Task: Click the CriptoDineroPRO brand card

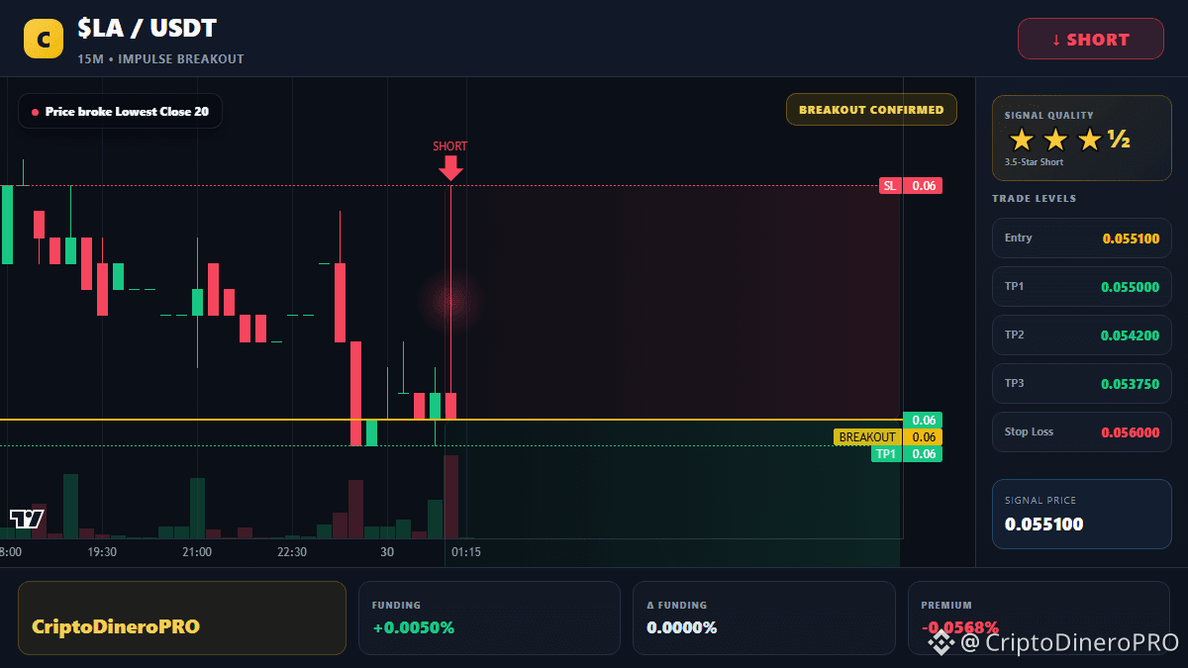Action: pyautogui.click(x=182, y=618)
